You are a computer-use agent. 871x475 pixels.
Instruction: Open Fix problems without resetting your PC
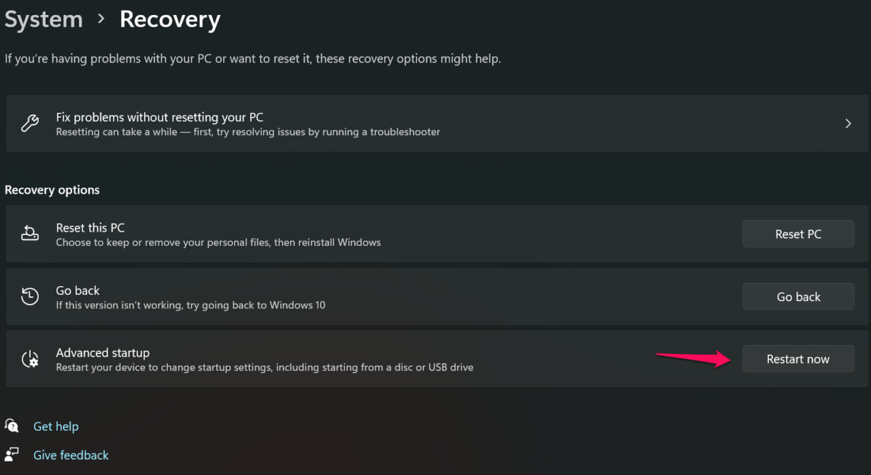159,118
